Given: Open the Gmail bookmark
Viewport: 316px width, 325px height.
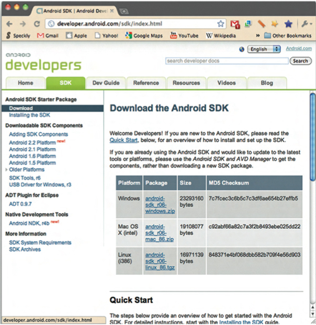Looking at the screenshot, I should [x=47, y=36].
